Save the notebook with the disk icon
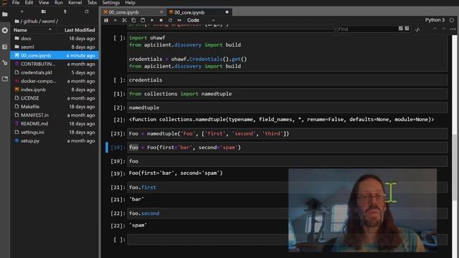Image resolution: width=459 pixels, height=258 pixels. [x=106, y=20]
